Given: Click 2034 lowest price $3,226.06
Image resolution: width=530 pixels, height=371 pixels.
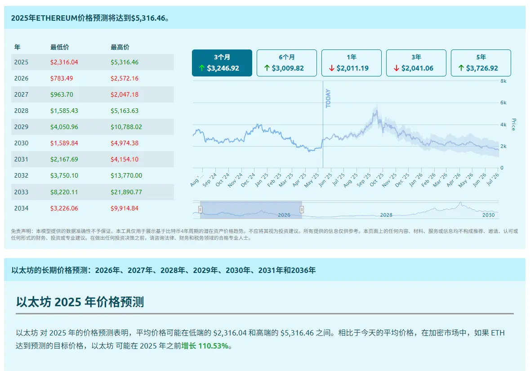Looking at the screenshot, I should [64, 208].
